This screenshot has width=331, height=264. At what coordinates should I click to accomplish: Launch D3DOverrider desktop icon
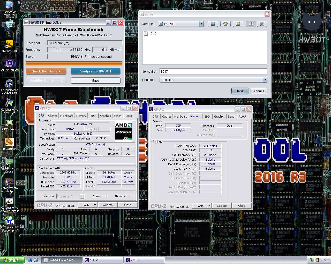9,125
